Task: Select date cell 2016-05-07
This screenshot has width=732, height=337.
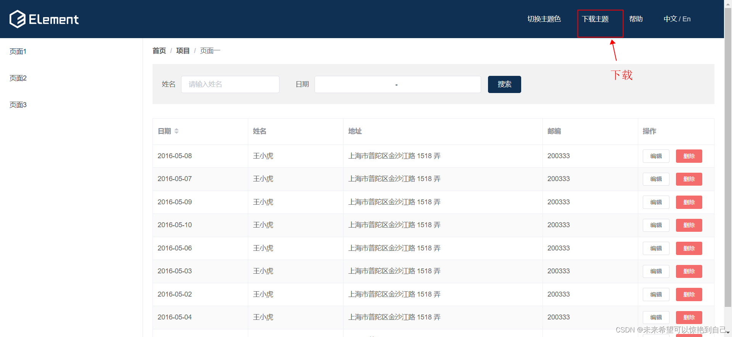Action: click(x=175, y=179)
